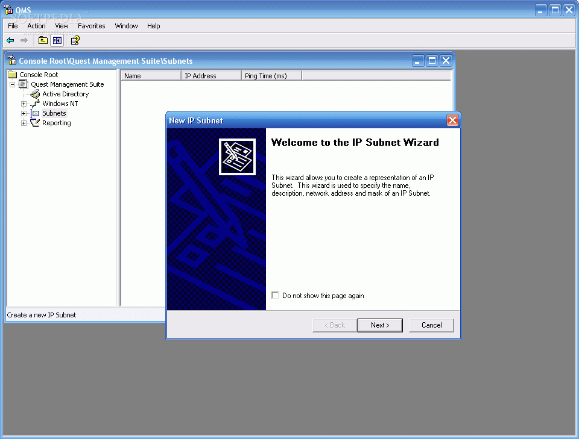This screenshot has width=579, height=439.
Task: Enable Do not show this page again
Action: click(x=275, y=295)
